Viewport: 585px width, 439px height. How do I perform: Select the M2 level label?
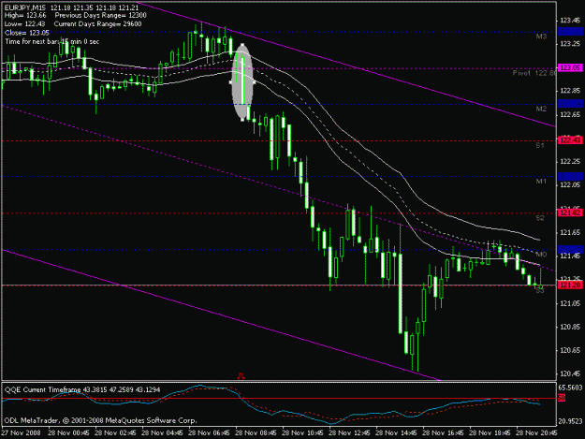pos(541,109)
